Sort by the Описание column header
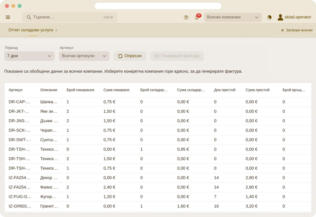The image size is (316, 217). 49,90
